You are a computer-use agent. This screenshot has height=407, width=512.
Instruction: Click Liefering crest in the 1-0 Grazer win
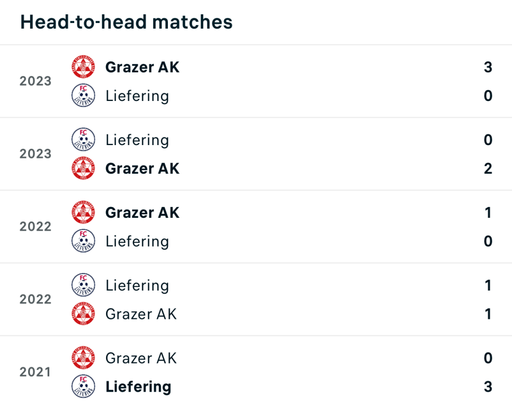[x=83, y=241]
